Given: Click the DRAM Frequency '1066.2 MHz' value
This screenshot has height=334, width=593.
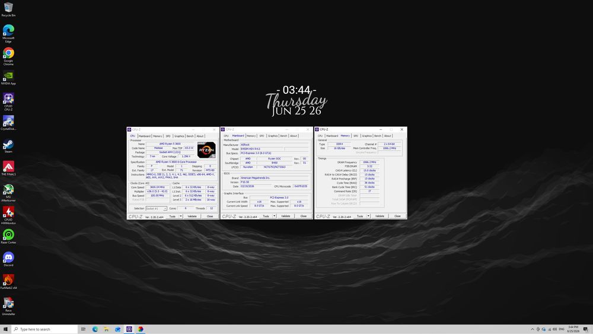Looking at the screenshot, I should coord(369,162).
